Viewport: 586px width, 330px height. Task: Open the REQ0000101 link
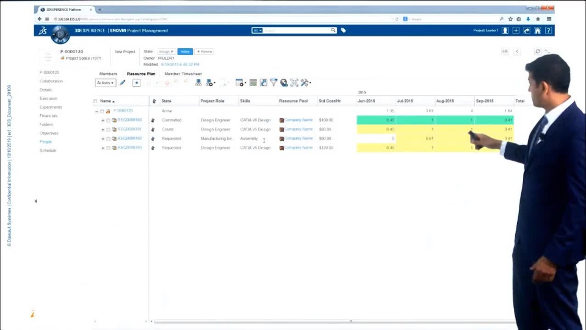[129, 129]
